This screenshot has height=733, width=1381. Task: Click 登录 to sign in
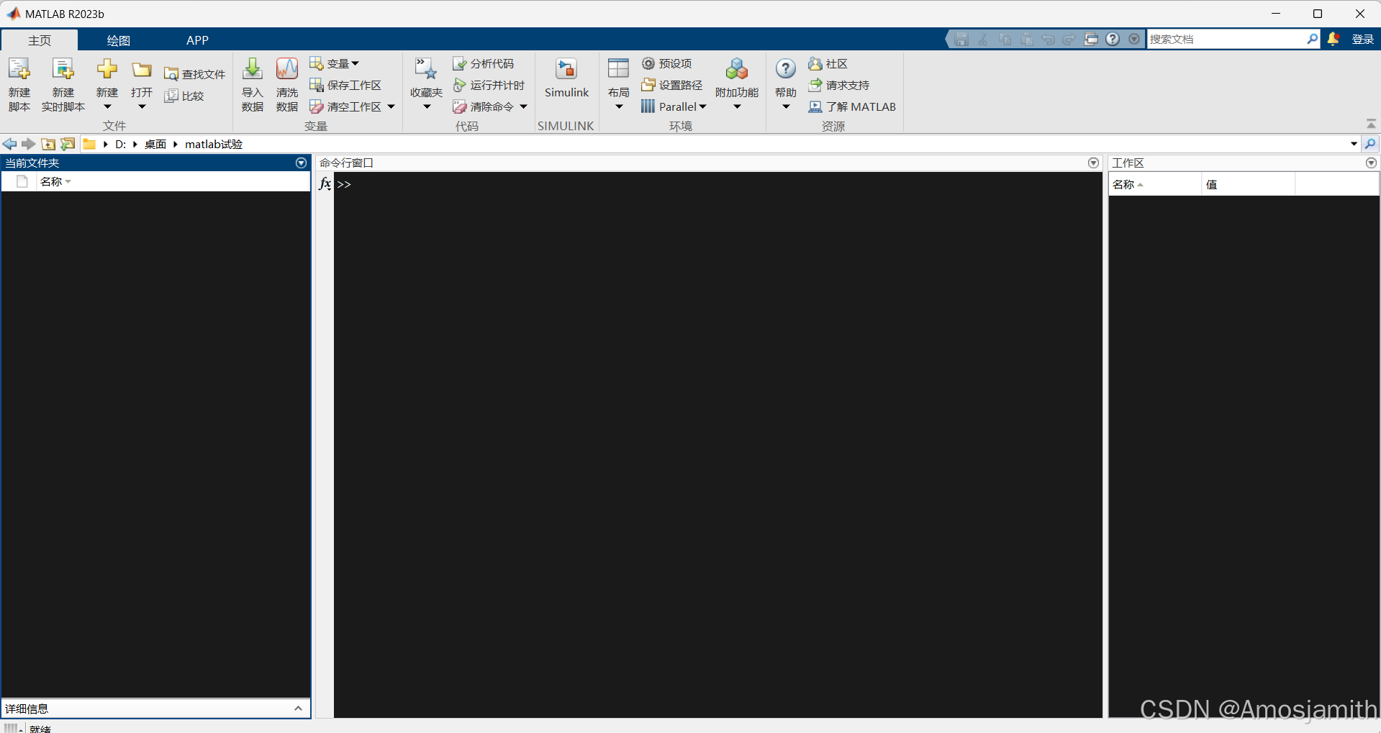(1362, 39)
